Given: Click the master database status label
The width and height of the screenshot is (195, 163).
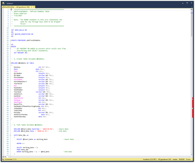Looking at the screenshot, I should [x=174, y=159].
